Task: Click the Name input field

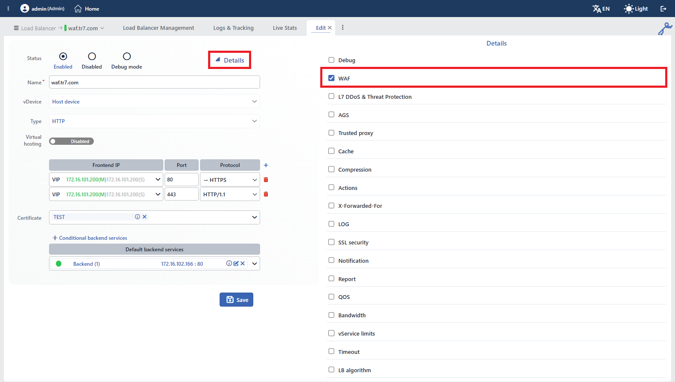Action: coord(154,82)
